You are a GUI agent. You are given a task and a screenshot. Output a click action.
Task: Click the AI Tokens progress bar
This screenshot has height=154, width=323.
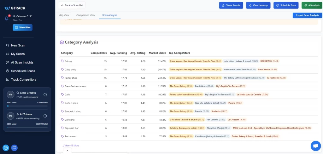(27, 128)
